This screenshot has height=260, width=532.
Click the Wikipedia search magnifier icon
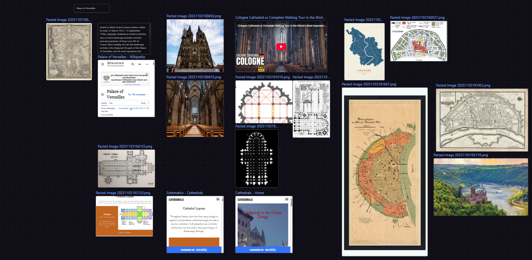[133, 64]
